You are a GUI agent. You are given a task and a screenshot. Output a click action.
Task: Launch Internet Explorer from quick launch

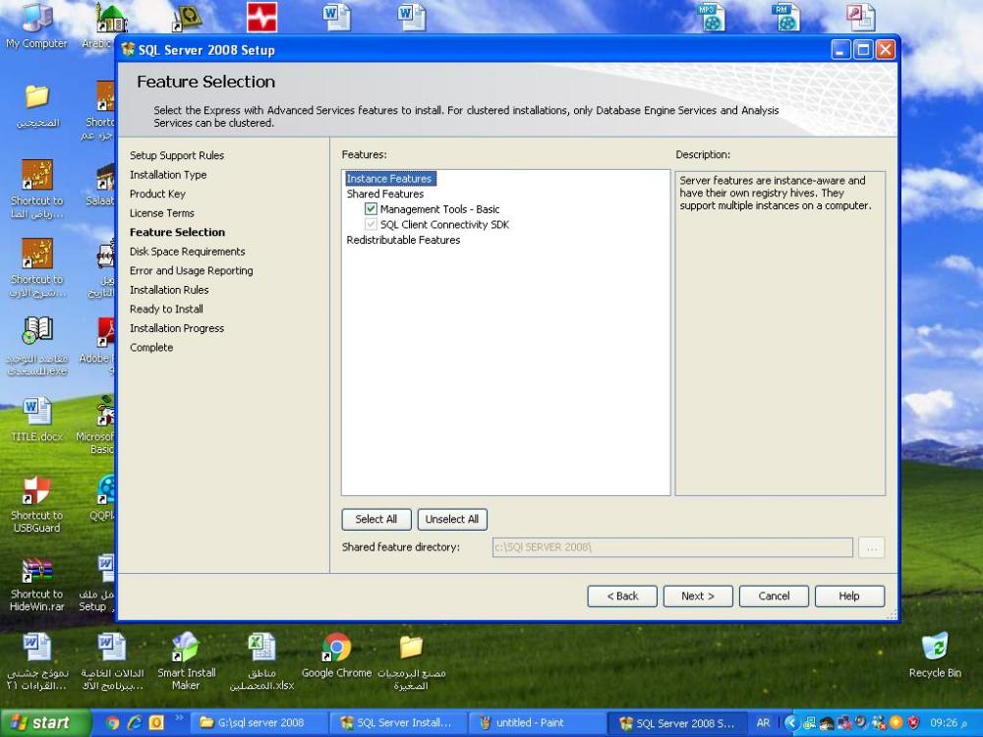134,723
